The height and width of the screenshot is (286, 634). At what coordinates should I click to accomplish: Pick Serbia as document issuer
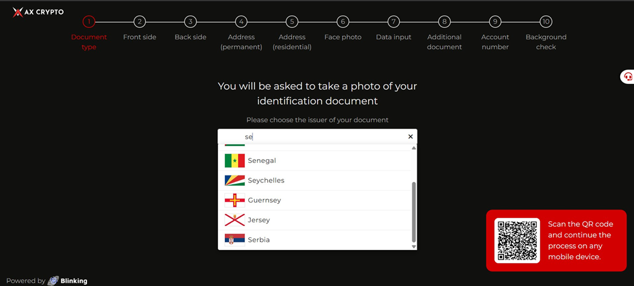point(314,240)
